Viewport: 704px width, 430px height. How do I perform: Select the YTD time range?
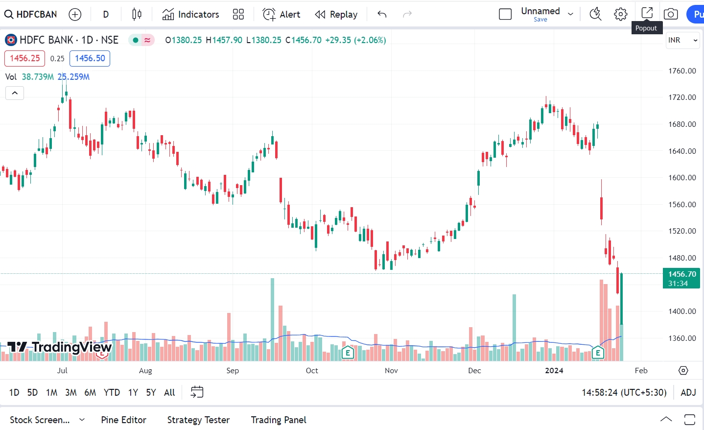(x=112, y=392)
